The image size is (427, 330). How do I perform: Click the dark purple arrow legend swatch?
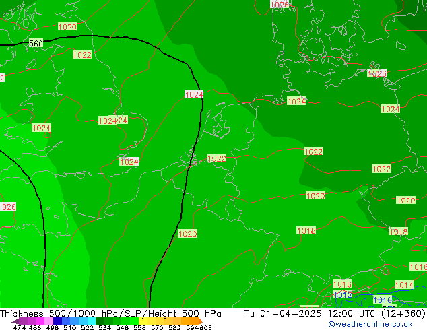[x=15, y=321]
